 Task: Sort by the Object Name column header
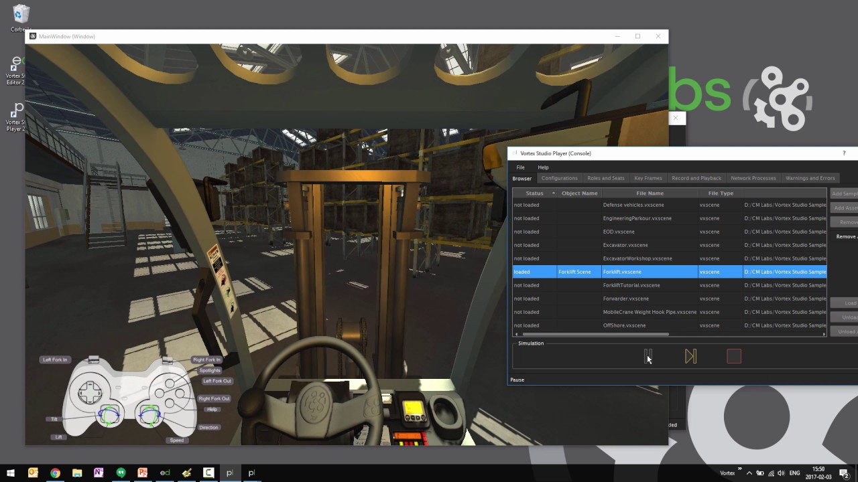[579, 193]
